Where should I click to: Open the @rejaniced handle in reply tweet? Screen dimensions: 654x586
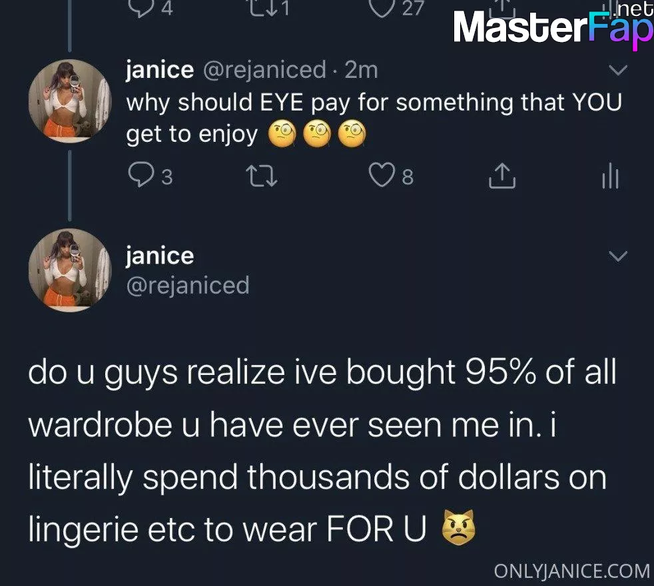(264, 70)
